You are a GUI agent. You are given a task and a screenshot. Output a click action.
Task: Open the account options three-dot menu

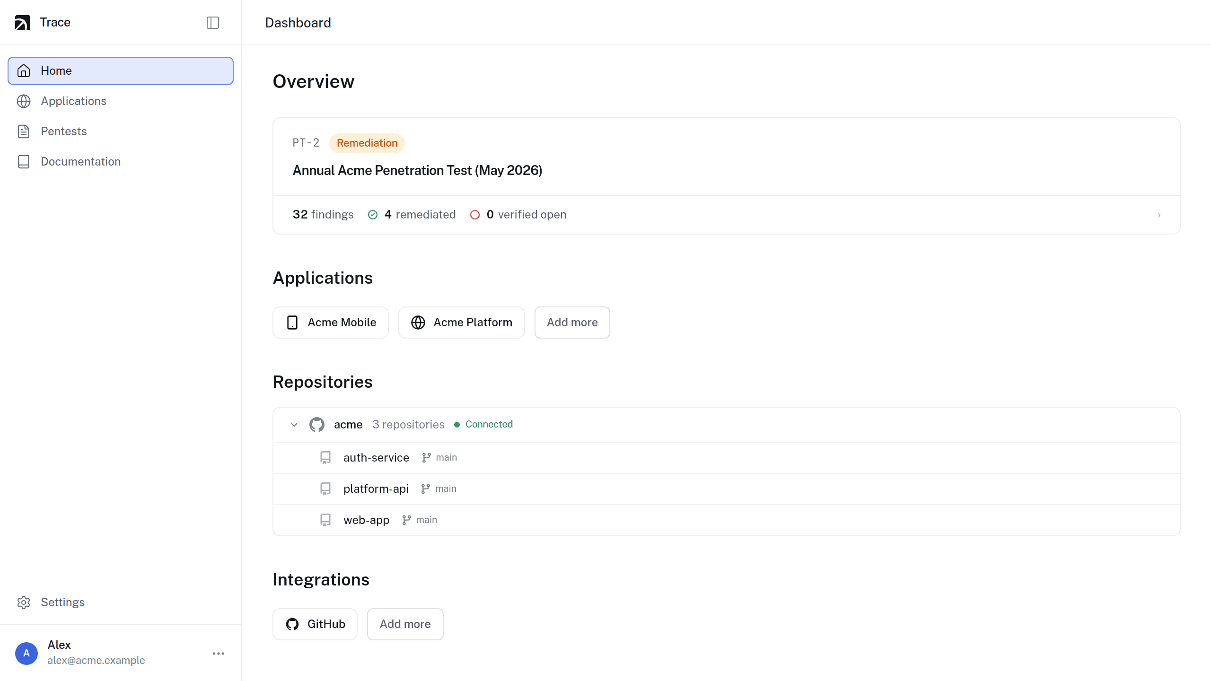[x=219, y=654]
